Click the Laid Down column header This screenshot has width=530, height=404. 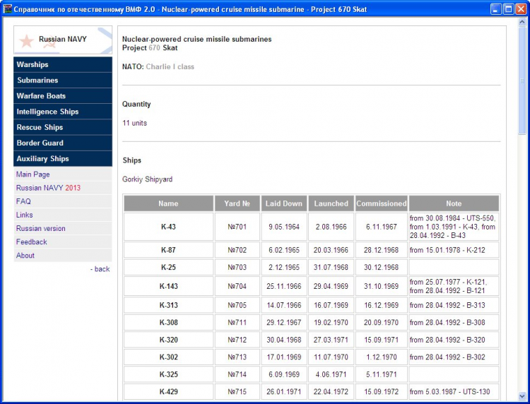pos(283,203)
